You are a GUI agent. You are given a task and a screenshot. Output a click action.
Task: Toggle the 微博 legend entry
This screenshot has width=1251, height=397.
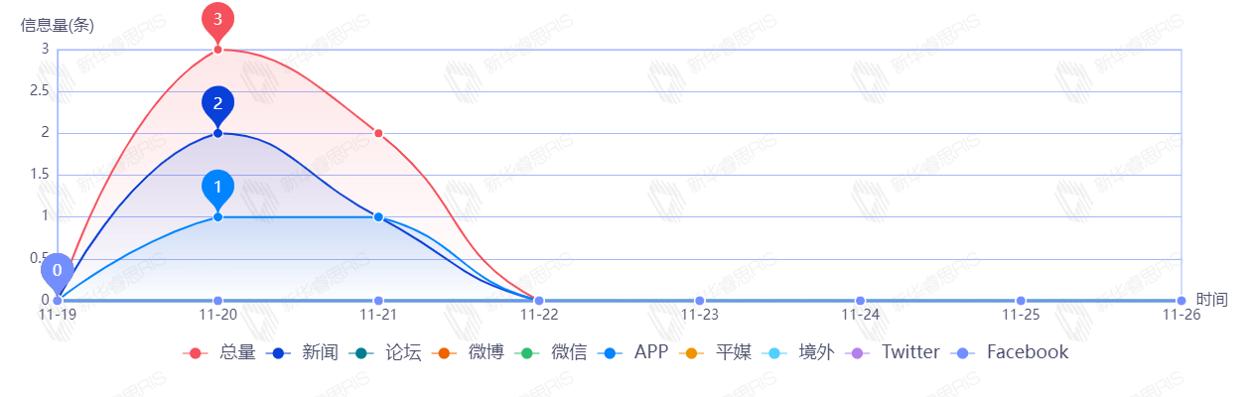coord(469,352)
